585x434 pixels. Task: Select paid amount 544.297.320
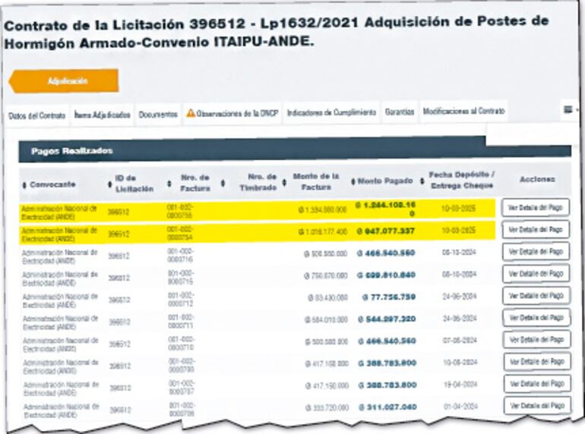387,319
